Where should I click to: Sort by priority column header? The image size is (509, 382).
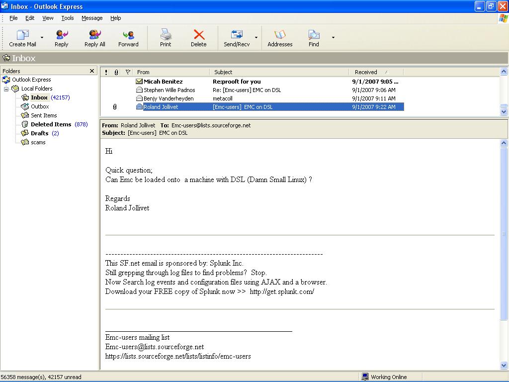106,72
